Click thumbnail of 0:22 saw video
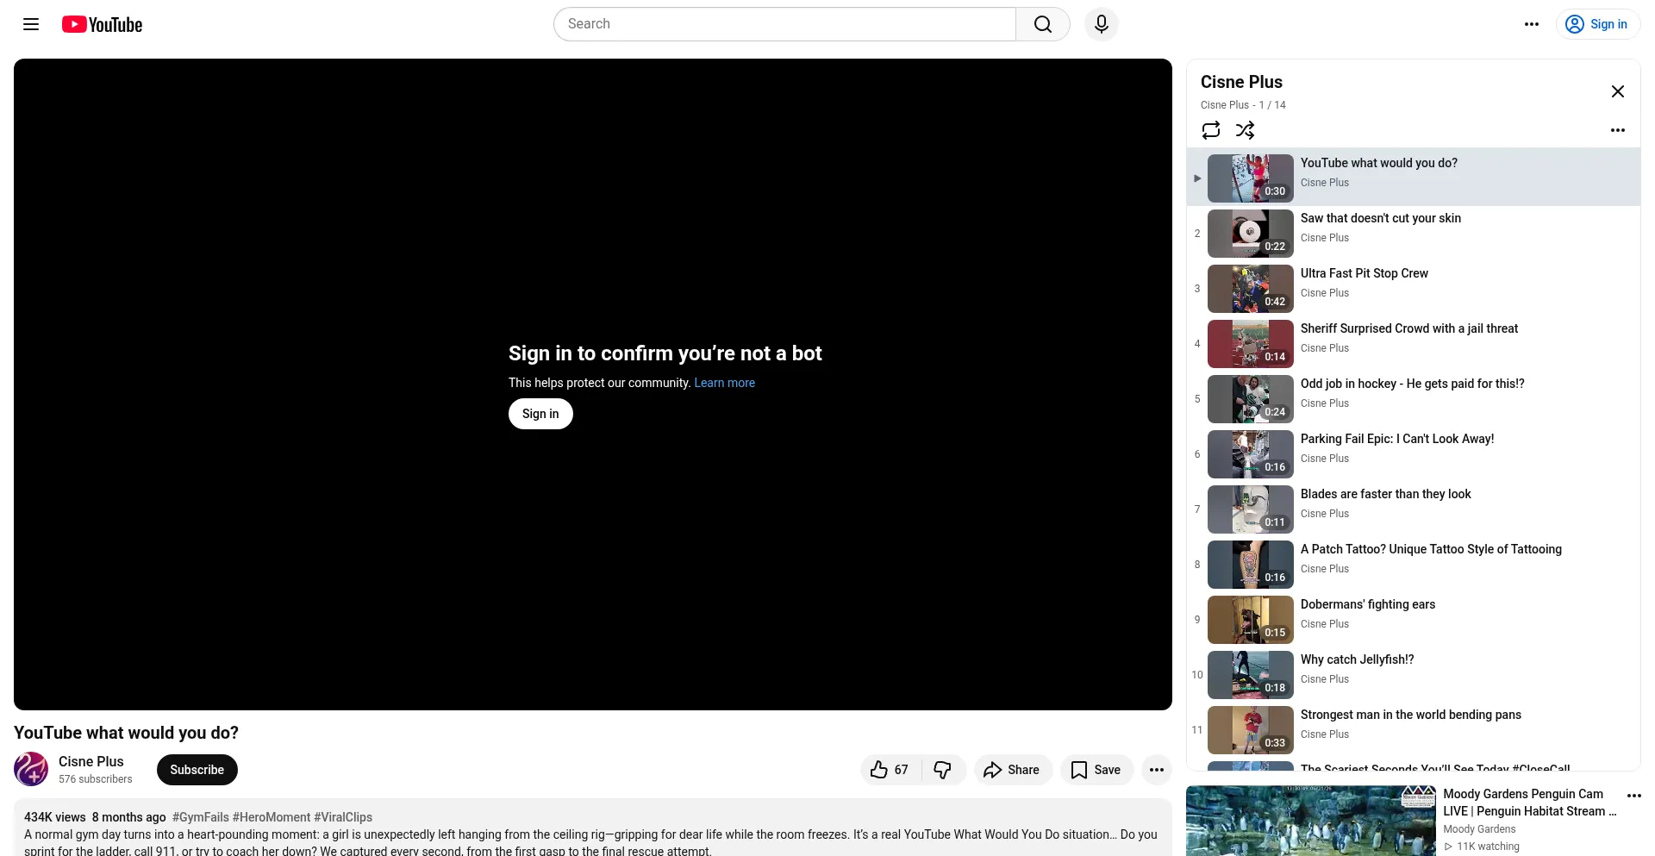The height and width of the screenshot is (856, 1655). coord(1250,234)
